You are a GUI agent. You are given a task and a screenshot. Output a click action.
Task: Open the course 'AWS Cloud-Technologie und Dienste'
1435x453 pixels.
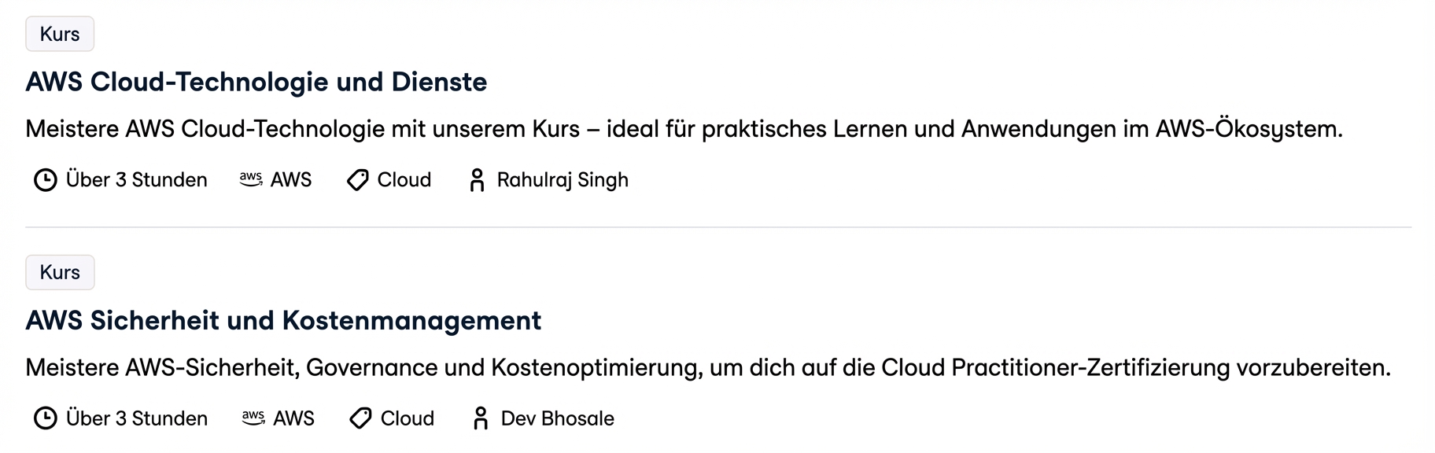pyautogui.click(x=256, y=82)
